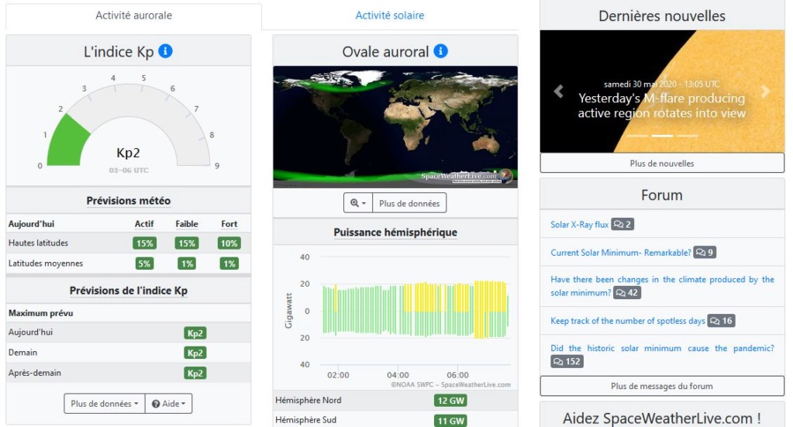Image resolution: width=793 pixels, height=427 pixels.
Task: Click the Kp2 badge for Après-demain
Action: [x=195, y=373]
